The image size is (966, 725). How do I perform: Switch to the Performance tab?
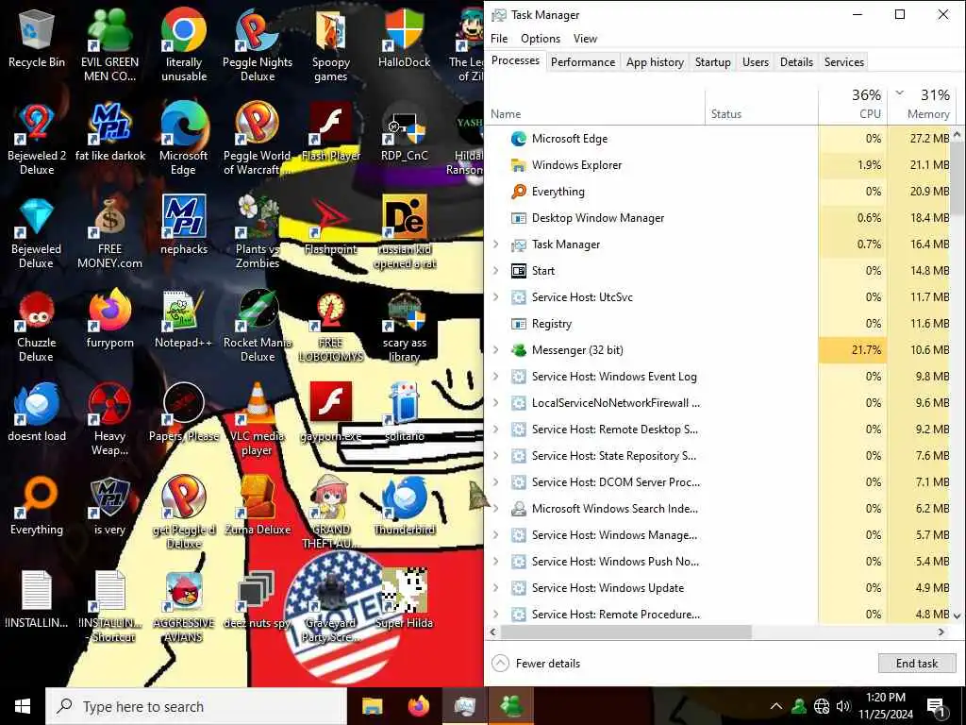click(x=583, y=61)
